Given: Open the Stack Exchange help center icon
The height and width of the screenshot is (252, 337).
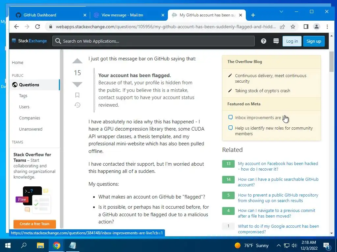Looking at the screenshot, I should [264, 41].
